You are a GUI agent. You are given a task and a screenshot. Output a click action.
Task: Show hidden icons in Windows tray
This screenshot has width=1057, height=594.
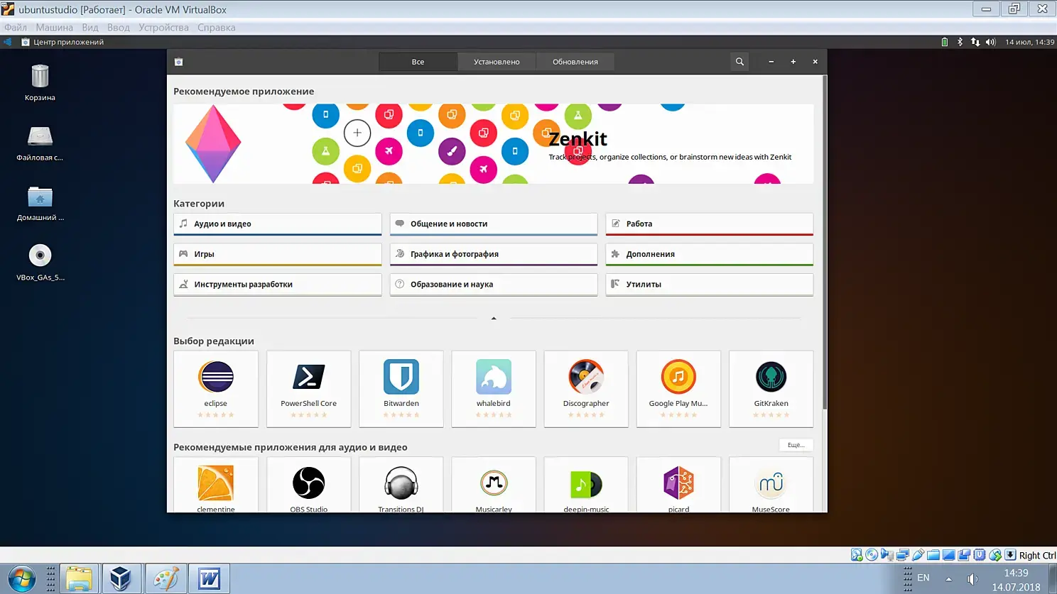coord(948,579)
